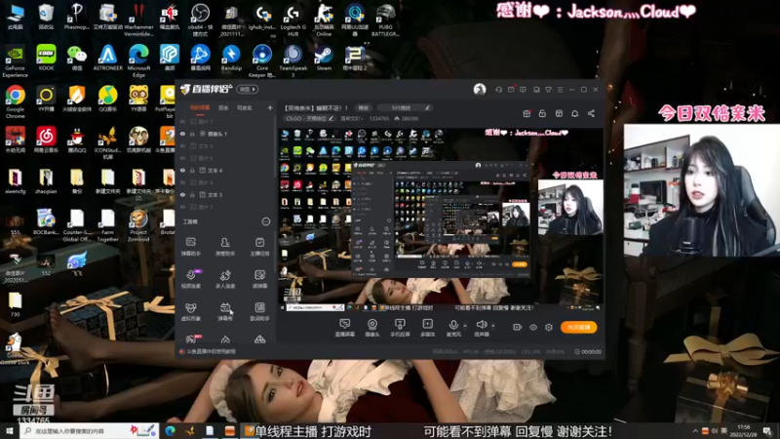
Task: Click the source list scrollbar
Action: point(275,144)
